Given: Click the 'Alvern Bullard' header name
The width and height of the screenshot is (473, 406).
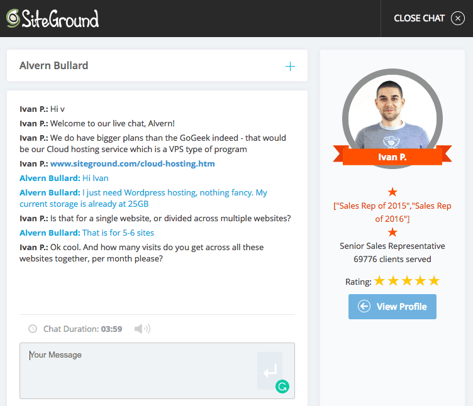Looking at the screenshot, I should (x=53, y=65).
